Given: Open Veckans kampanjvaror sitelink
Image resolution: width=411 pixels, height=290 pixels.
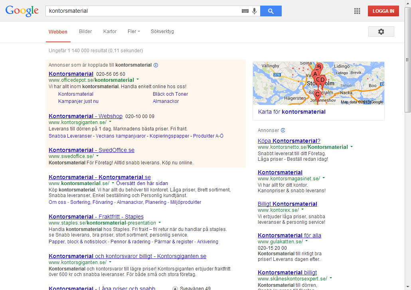Looking at the screenshot, I should point(121,136).
